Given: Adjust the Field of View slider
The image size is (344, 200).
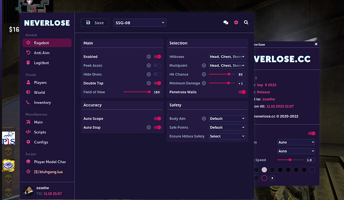Looking at the screenshot, I should pos(136,92).
